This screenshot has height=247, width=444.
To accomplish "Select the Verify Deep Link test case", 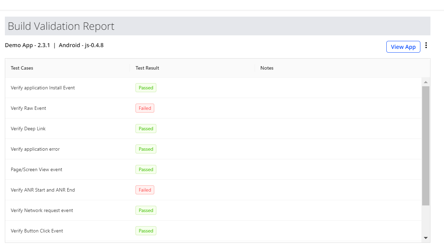I will pos(28,129).
